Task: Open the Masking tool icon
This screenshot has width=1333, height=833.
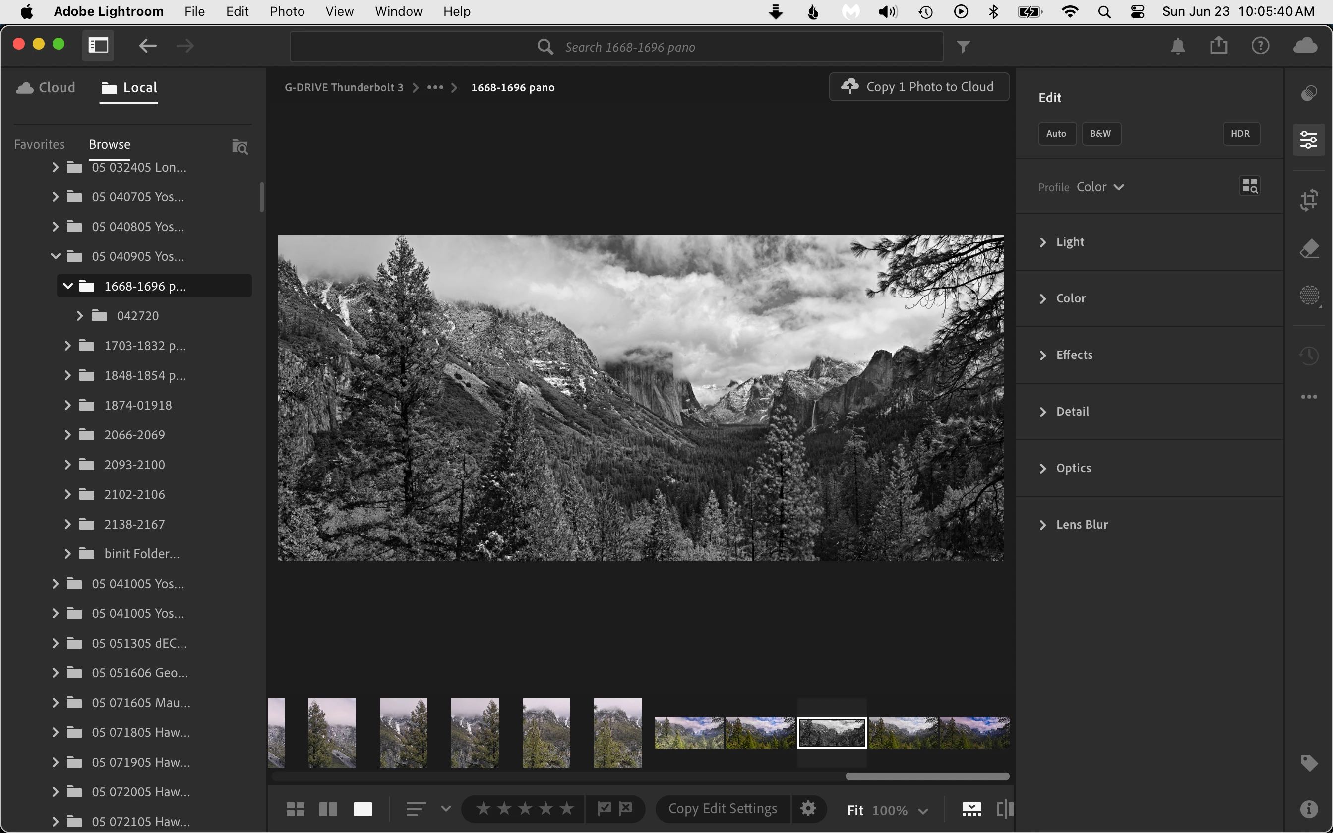Action: (1309, 296)
